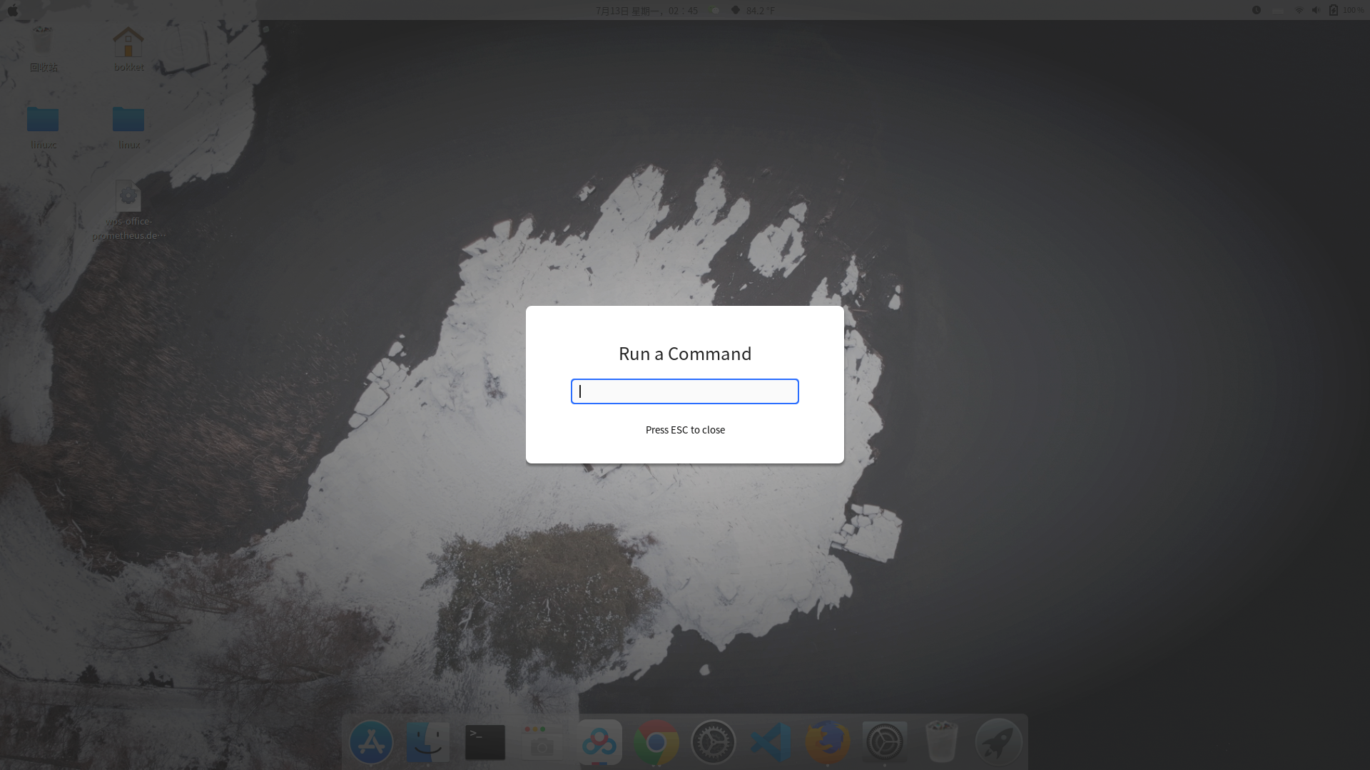Launch Firefox browser from the dock
1370x770 pixels.
click(x=828, y=742)
